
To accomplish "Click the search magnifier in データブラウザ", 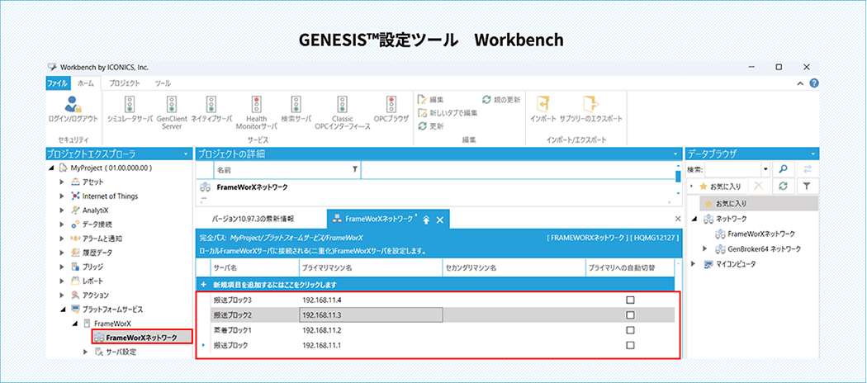I will [x=783, y=168].
